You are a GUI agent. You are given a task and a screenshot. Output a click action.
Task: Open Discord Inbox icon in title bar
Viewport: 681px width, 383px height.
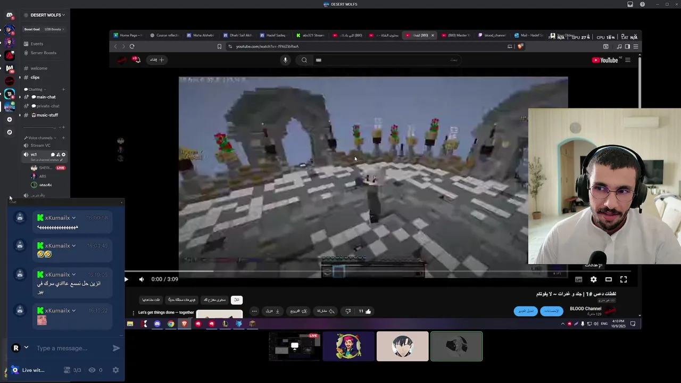tap(630, 4)
